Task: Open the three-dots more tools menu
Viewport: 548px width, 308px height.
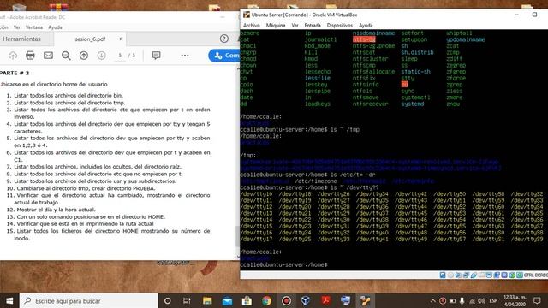Action: pos(185,55)
